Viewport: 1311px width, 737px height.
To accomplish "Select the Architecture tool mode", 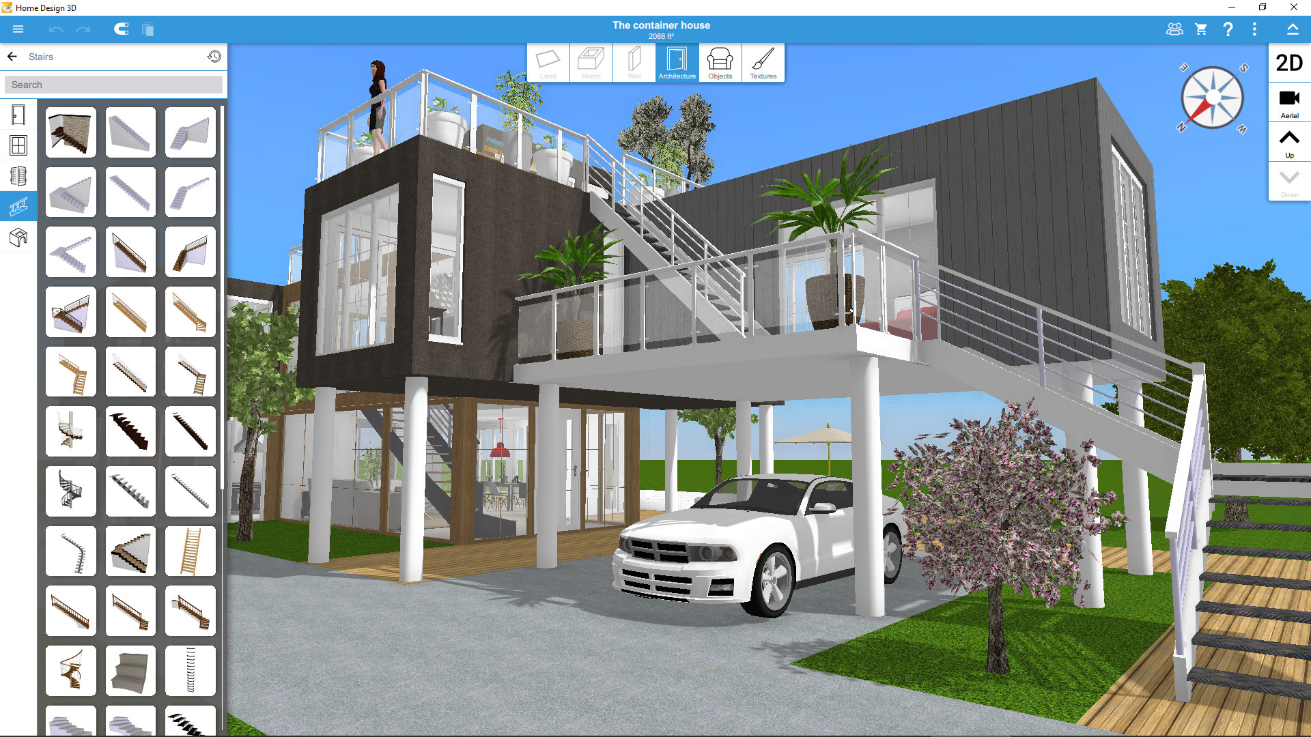I will pyautogui.click(x=676, y=63).
